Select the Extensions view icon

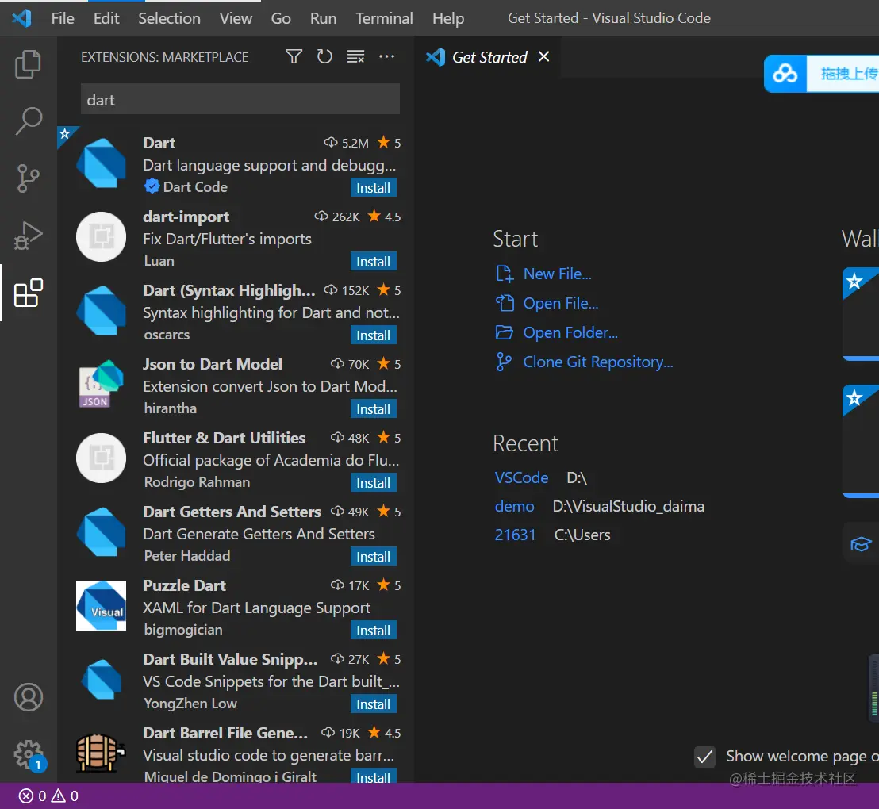point(28,293)
